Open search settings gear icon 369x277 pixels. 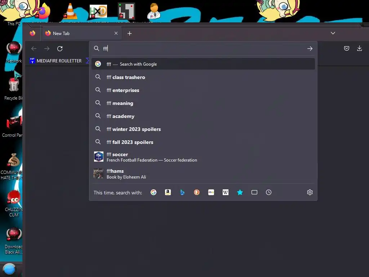(310, 192)
